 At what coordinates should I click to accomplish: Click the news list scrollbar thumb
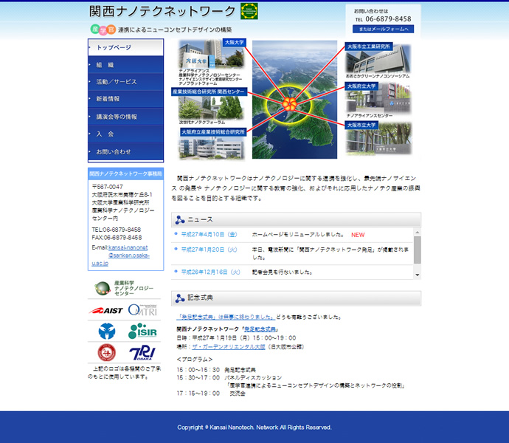[x=417, y=250]
